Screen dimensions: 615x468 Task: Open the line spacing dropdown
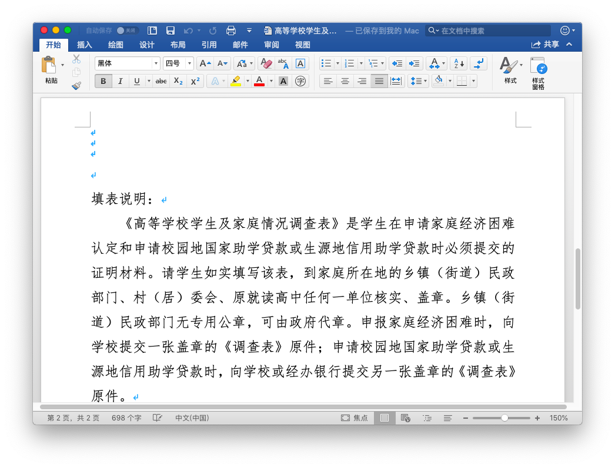point(418,81)
